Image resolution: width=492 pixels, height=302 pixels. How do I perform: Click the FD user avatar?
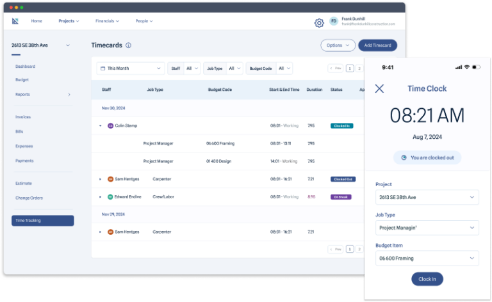click(x=334, y=21)
